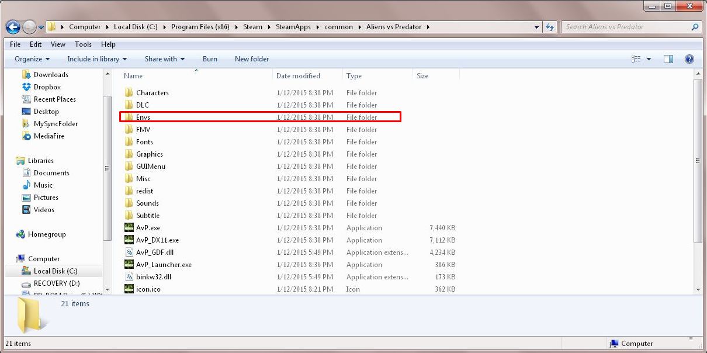This screenshot has height=353, width=707.
Task: Open the Help menu
Action: pyautogui.click(x=108, y=44)
